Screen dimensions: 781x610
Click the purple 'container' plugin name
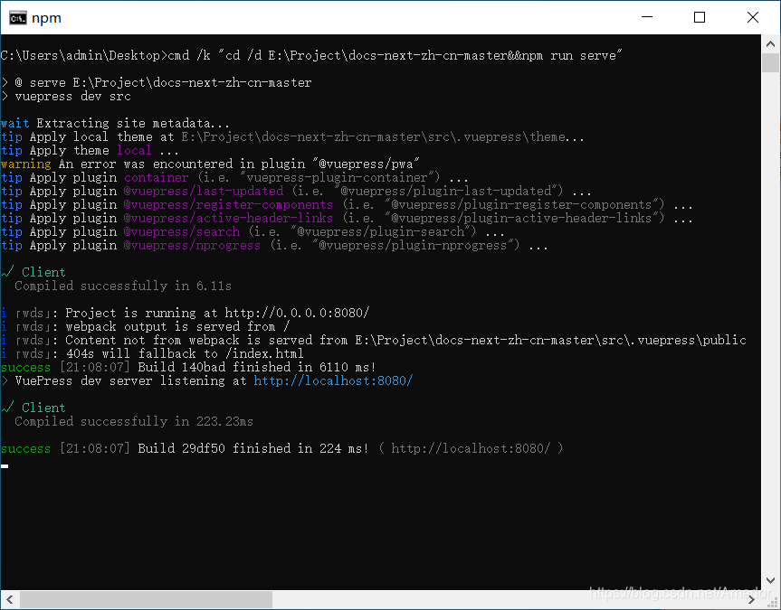point(157,178)
